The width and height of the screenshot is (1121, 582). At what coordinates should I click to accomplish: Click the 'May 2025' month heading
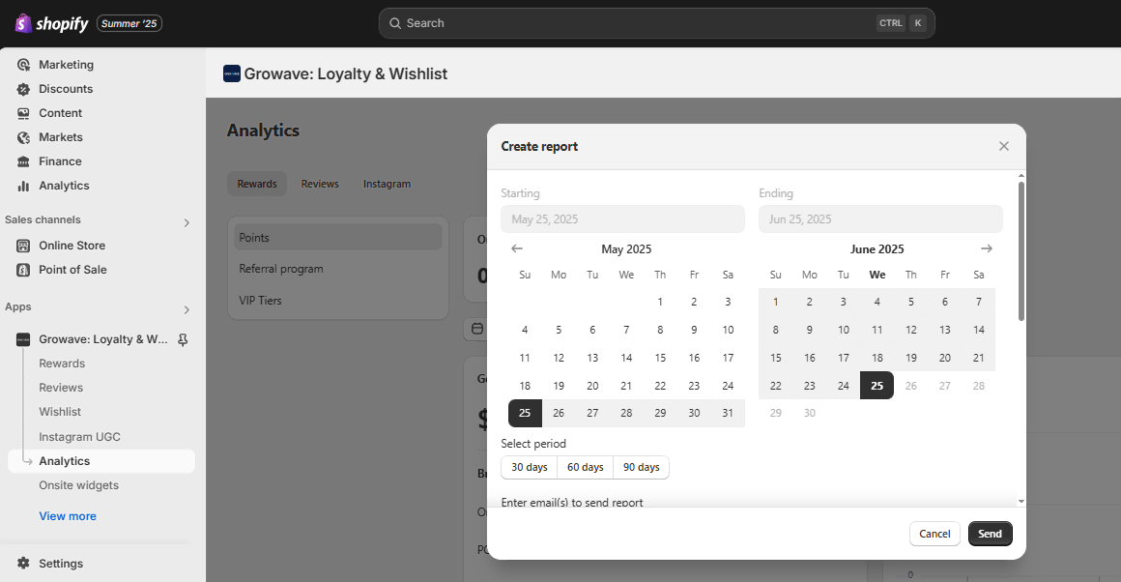pos(626,249)
